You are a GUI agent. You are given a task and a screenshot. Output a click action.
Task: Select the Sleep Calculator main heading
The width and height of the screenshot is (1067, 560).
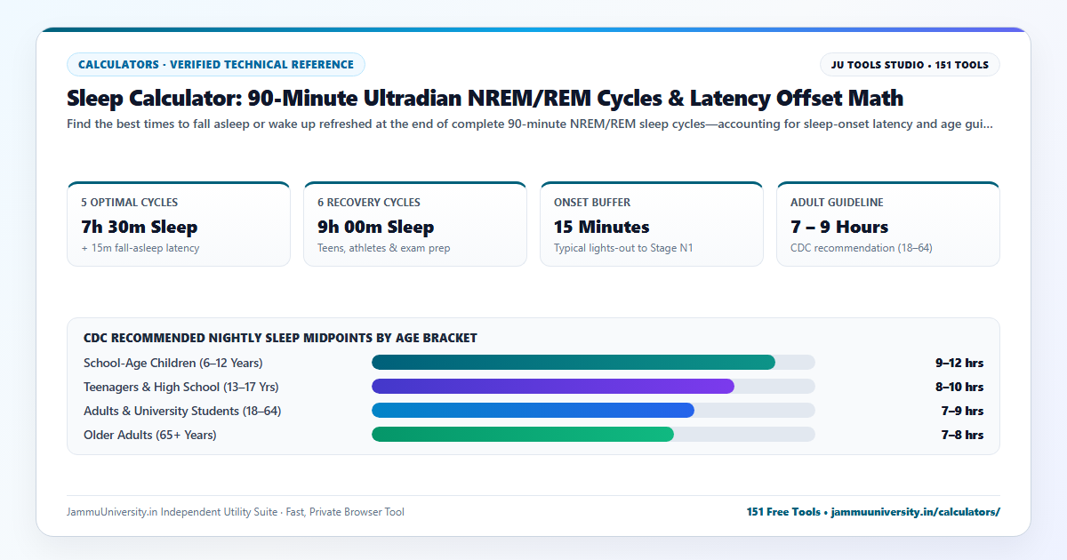[x=485, y=98]
